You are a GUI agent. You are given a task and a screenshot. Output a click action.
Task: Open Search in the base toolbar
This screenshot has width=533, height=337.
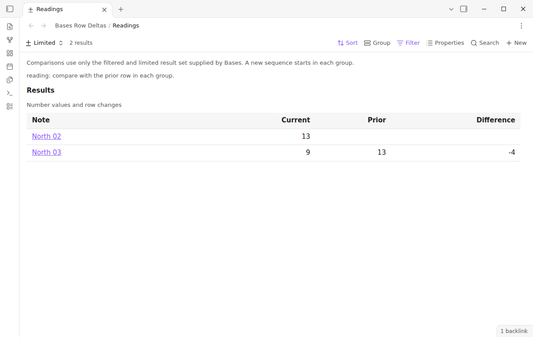coord(485,43)
